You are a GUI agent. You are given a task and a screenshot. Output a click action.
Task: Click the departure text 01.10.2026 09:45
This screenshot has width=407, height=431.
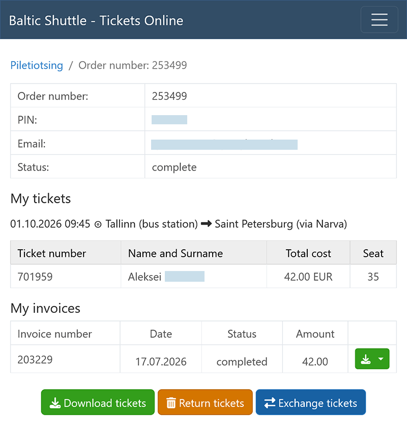(x=50, y=224)
